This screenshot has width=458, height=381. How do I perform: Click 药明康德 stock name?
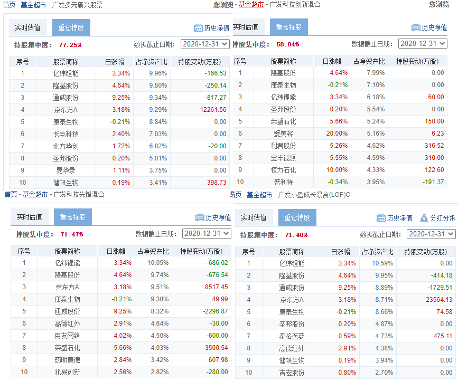tap(67, 360)
